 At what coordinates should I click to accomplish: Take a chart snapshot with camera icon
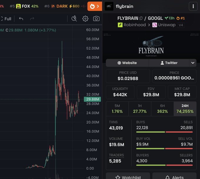pyautogui.click(x=96, y=19)
